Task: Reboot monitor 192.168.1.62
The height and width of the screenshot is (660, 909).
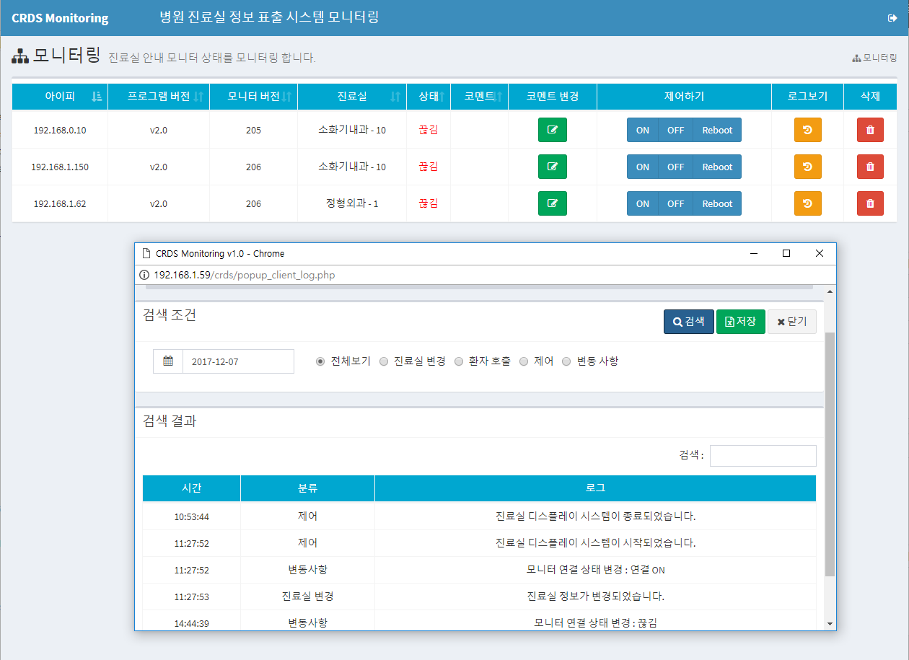Action: tap(717, 203)
